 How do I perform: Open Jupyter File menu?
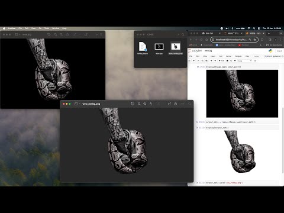(191, 56)
